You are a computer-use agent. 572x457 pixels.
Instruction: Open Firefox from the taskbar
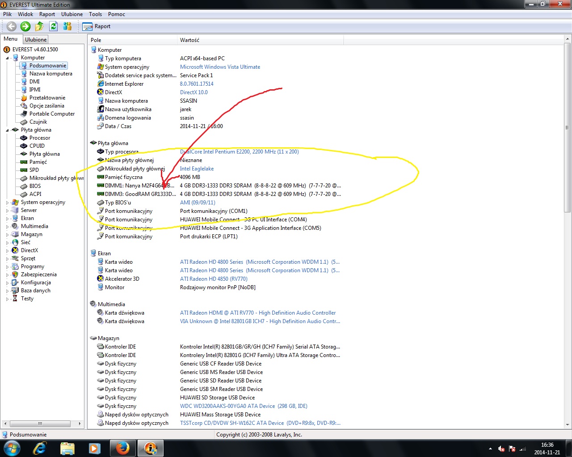coord(122,448)
